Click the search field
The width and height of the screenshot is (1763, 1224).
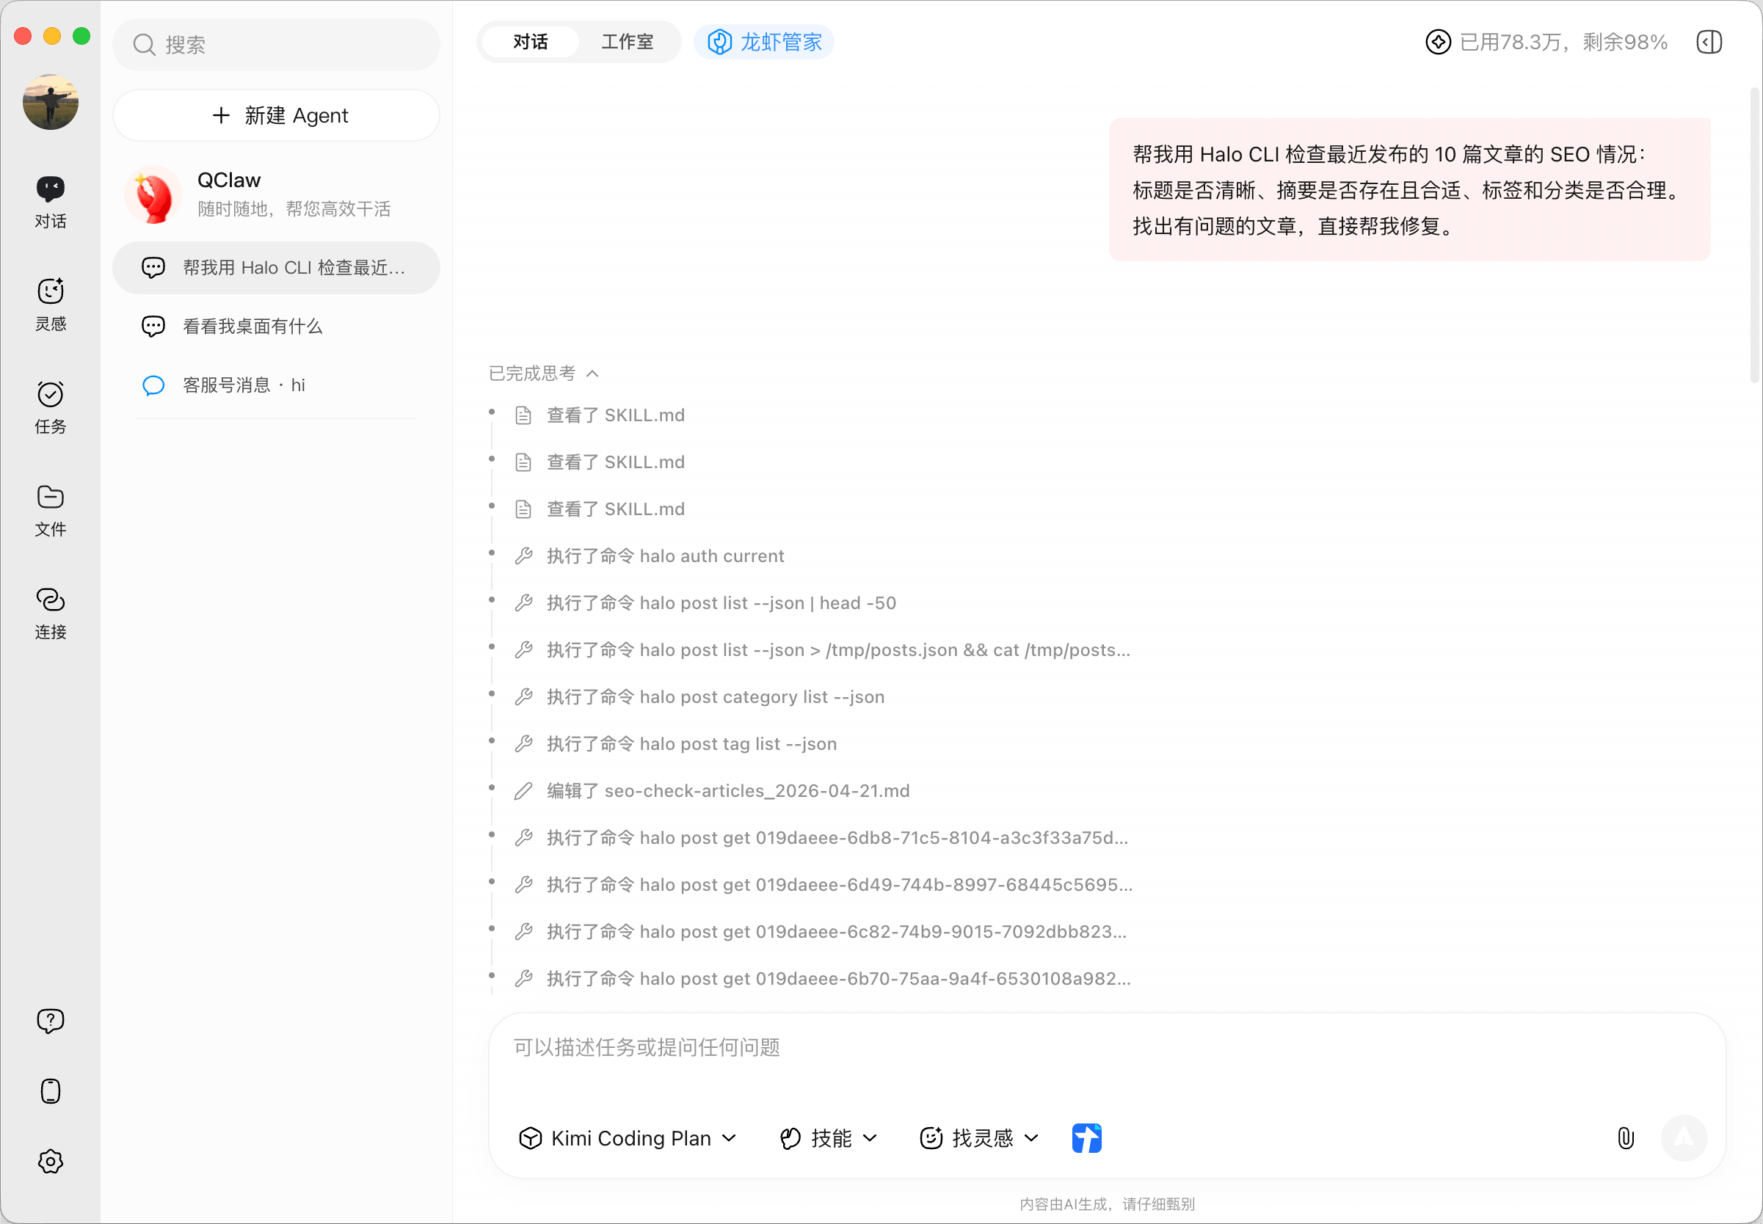tap(277, 45)
